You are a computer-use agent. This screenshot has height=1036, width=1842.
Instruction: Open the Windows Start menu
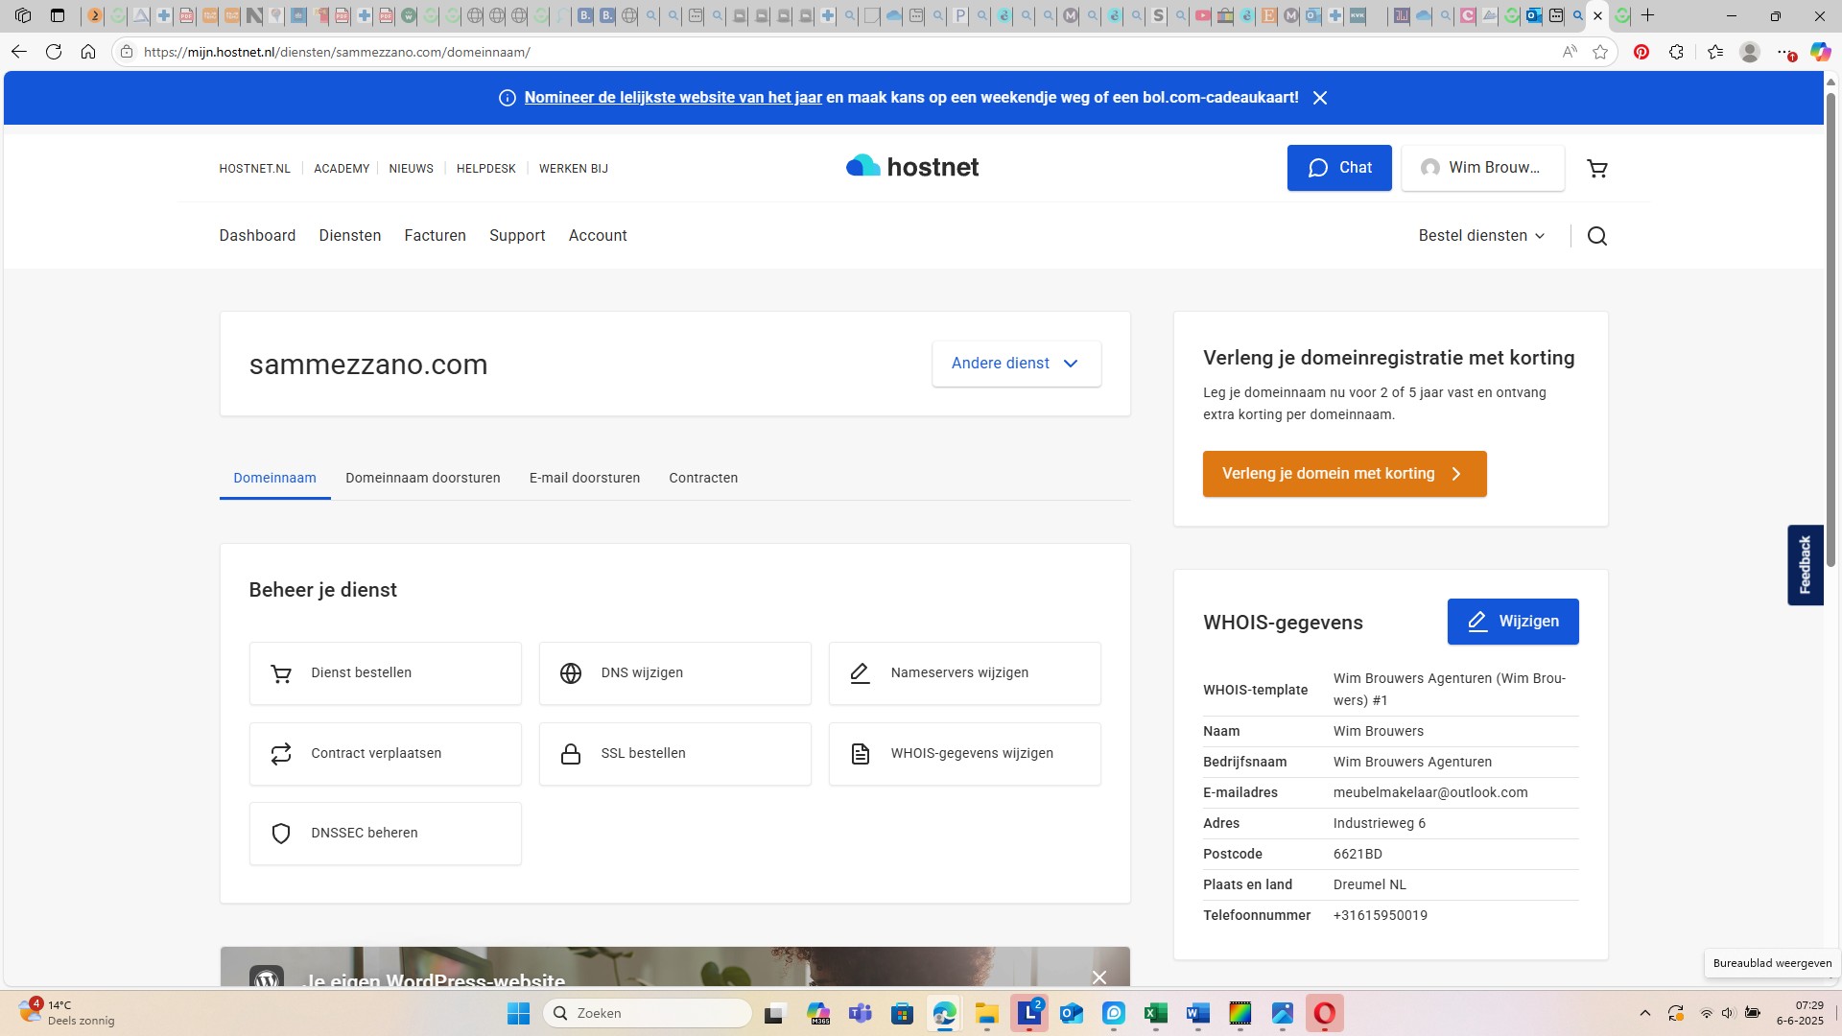pyautogui.click(x=518, y=1013)
